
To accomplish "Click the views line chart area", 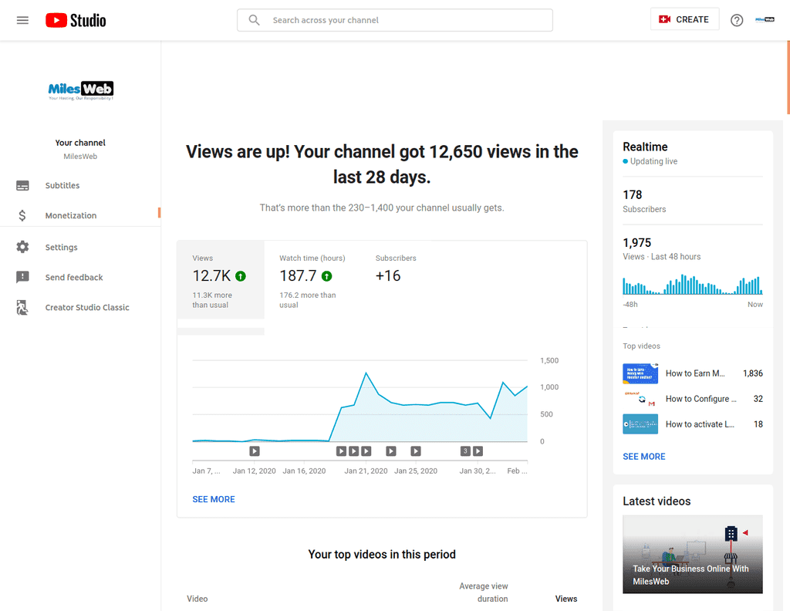I will [360, 401].
